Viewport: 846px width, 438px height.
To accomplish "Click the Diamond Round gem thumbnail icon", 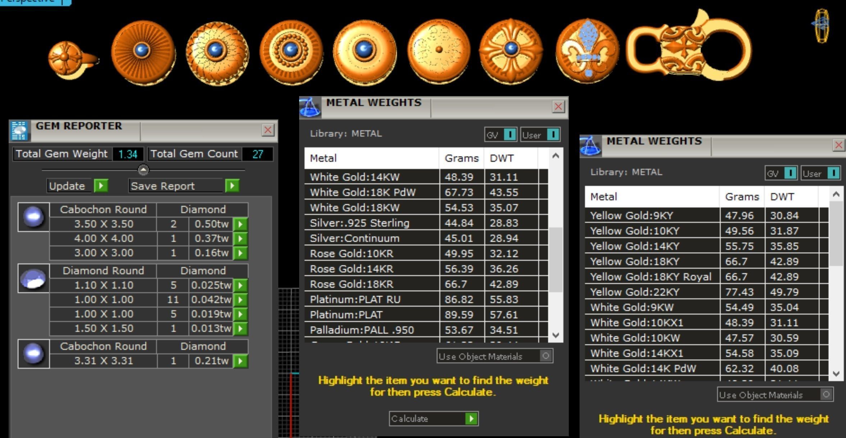I will [33, 279].
